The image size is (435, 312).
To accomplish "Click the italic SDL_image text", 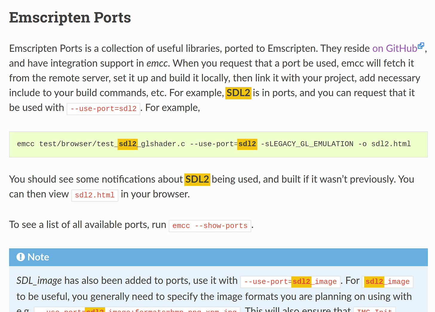I will (x=39, y=281).
